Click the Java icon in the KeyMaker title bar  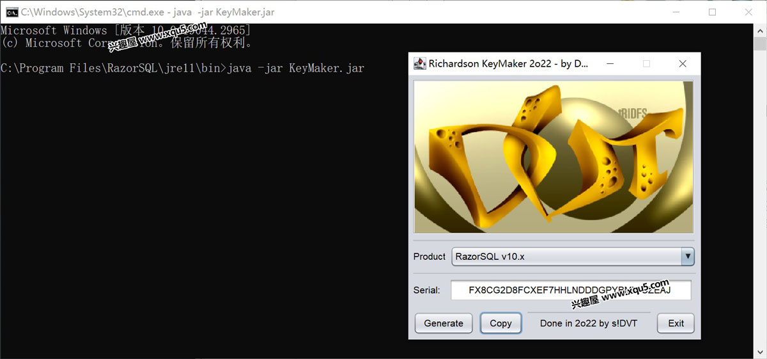click(420, 63)
